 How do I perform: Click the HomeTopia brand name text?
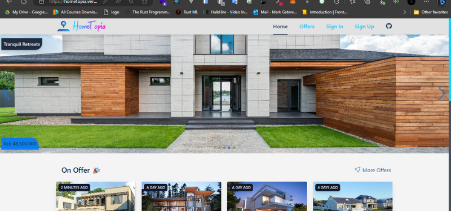pyautogui.click(x=89, y=26)
